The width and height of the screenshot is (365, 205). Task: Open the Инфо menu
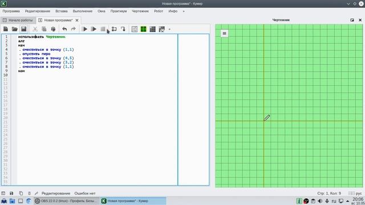point(173,11)
